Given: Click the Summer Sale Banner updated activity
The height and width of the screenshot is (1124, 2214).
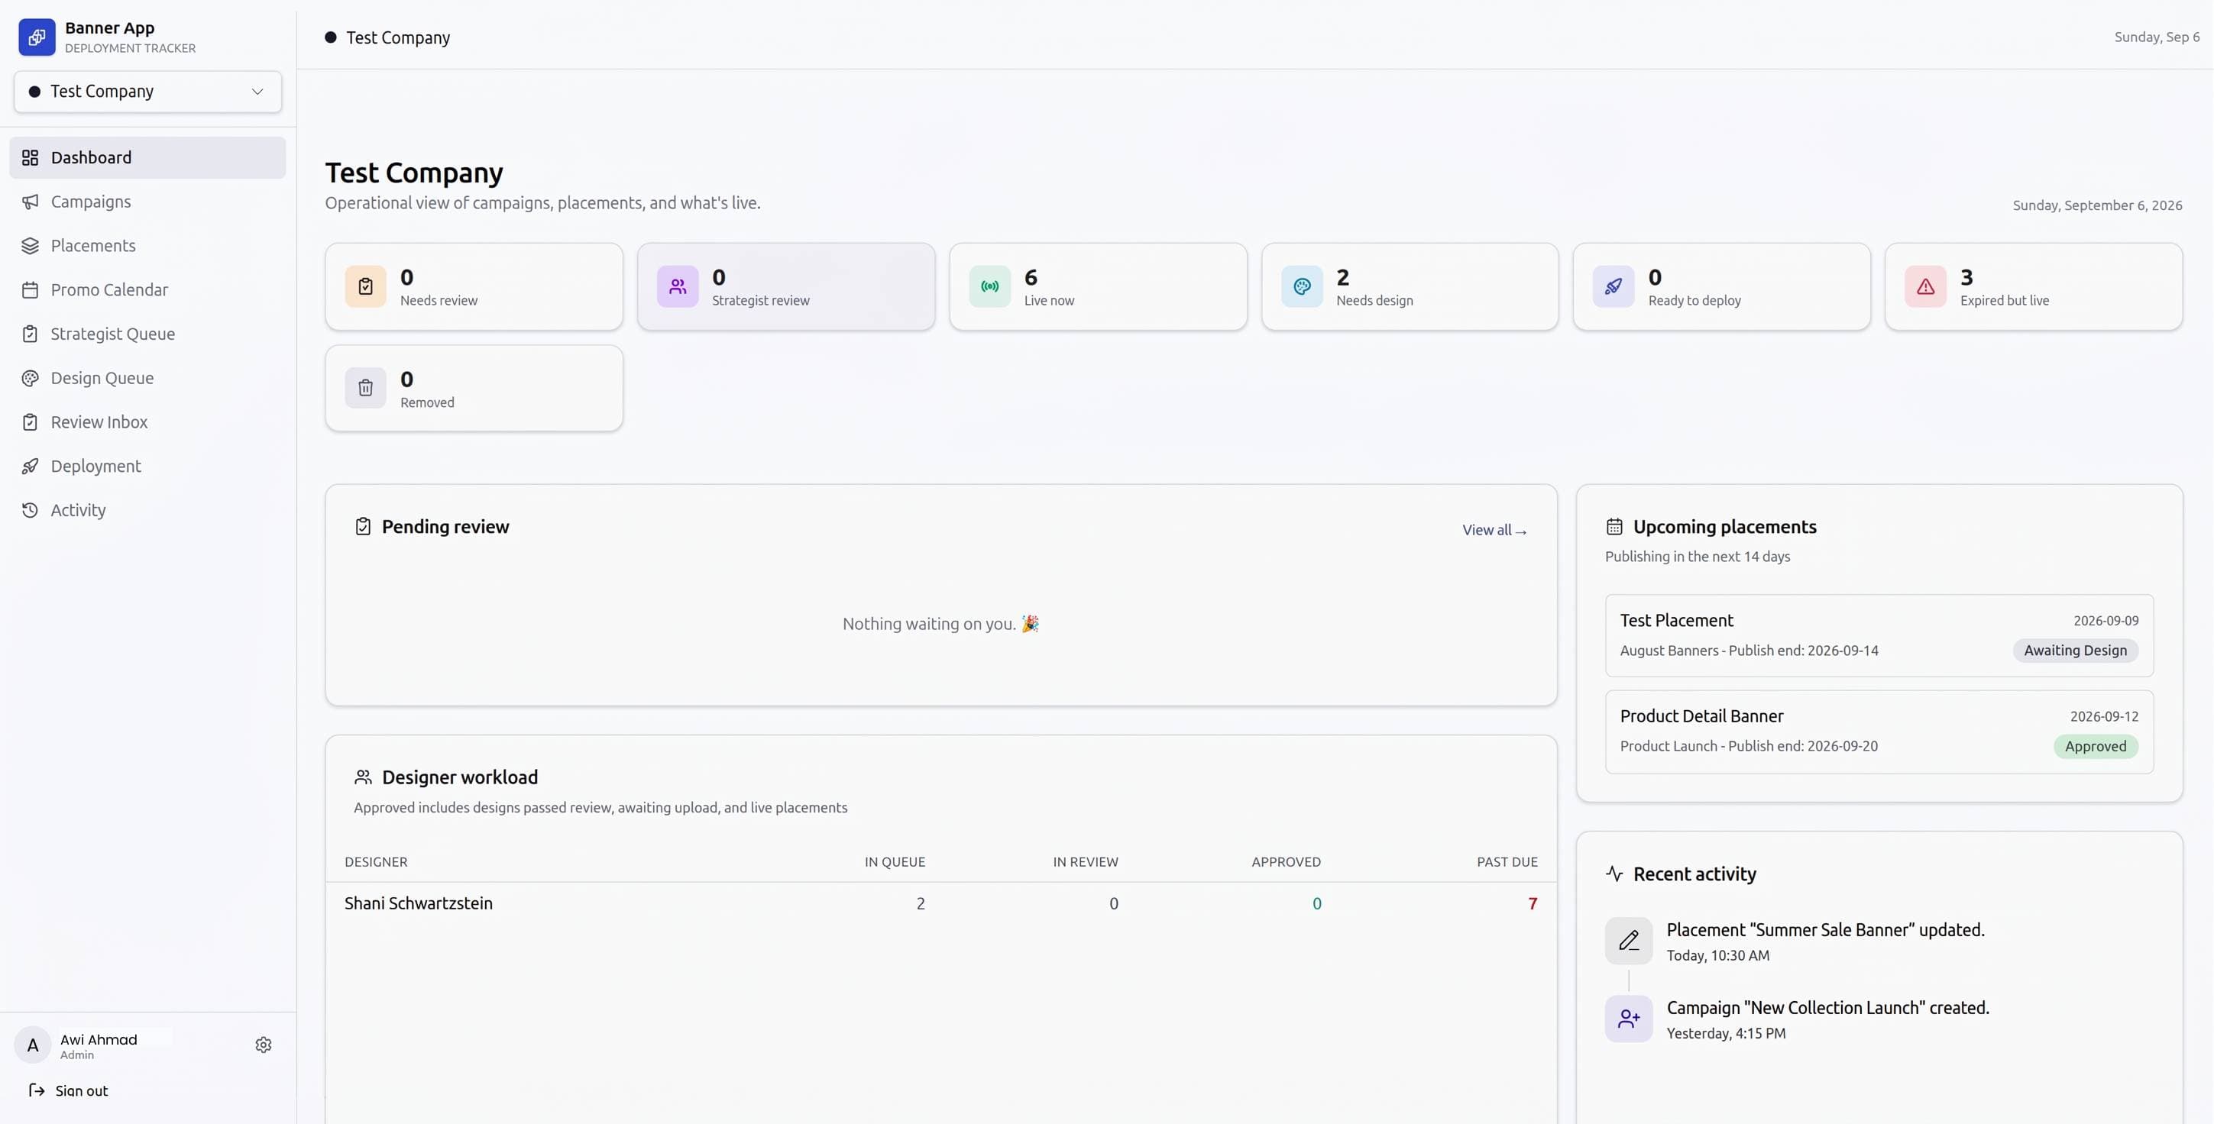Looking at the screenshot, I should click(x=1824, y=930).
